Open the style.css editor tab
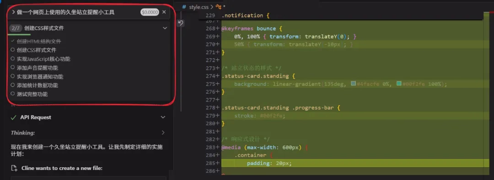Viewport: 494px width, 180px height. (199, 6)
